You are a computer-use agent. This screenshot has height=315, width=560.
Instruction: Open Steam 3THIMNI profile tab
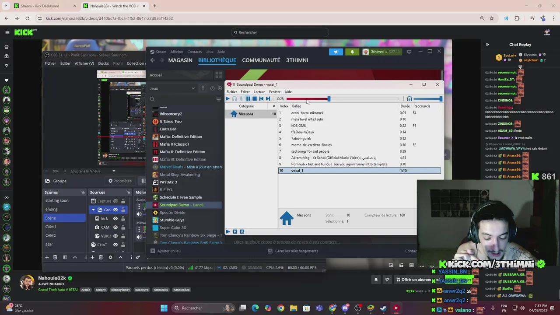click(297, 60)
